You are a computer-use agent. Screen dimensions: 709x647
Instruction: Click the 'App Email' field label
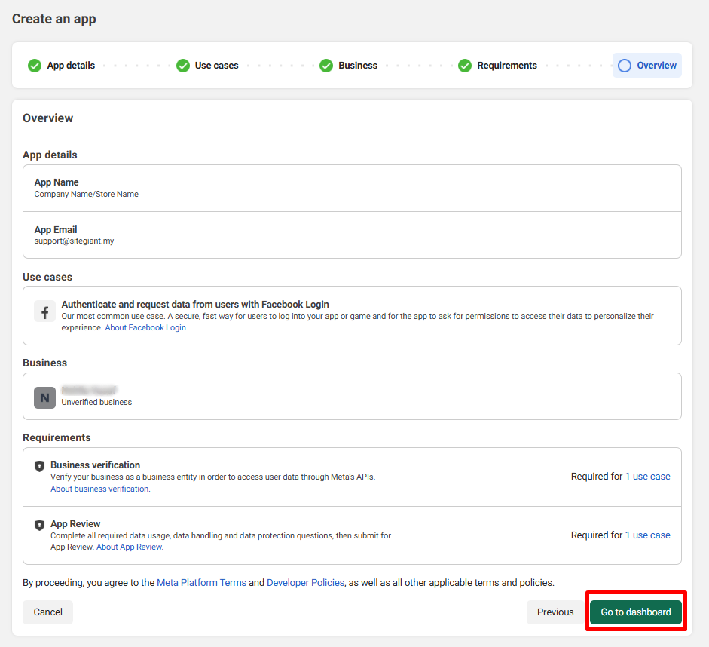click(56, 230)
